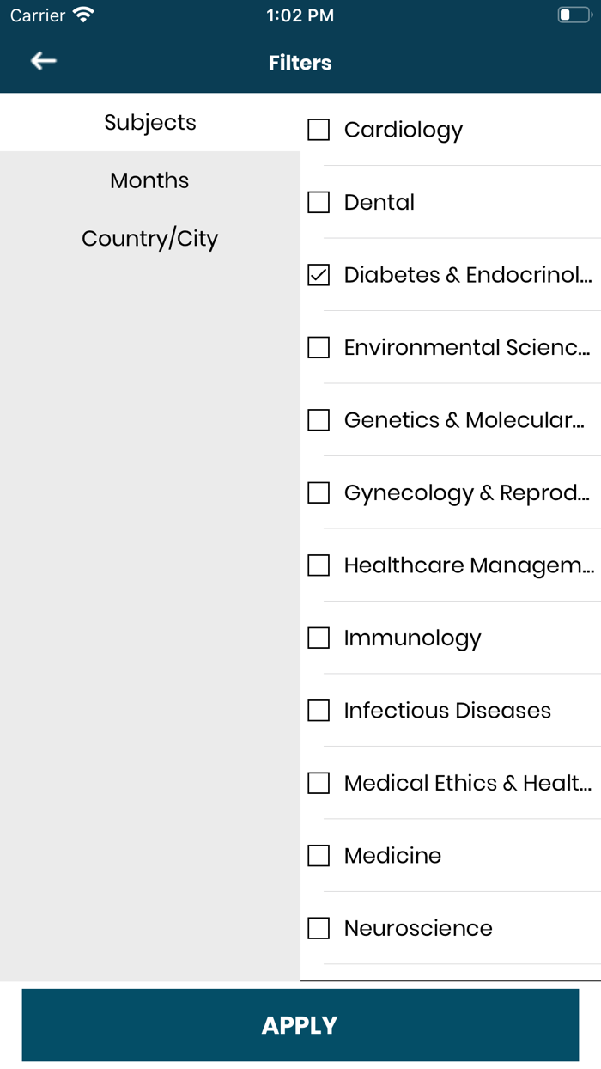601x1069 pixels.
Task: Toggle Gynecology & Reproductive checkbox
Action: (x=319, y=492)
